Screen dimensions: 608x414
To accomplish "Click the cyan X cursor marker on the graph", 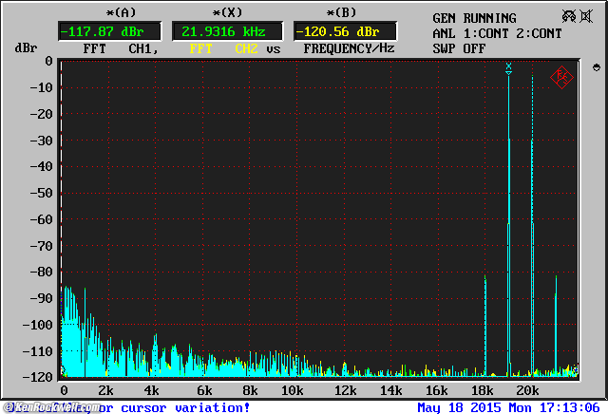I will pos(509,67).
